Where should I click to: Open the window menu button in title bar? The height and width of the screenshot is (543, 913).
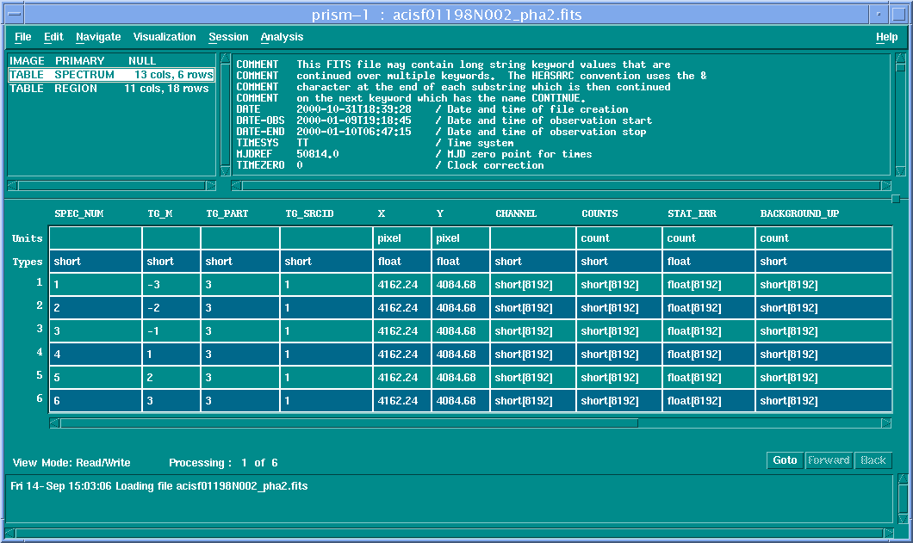[x=13, y=14]
